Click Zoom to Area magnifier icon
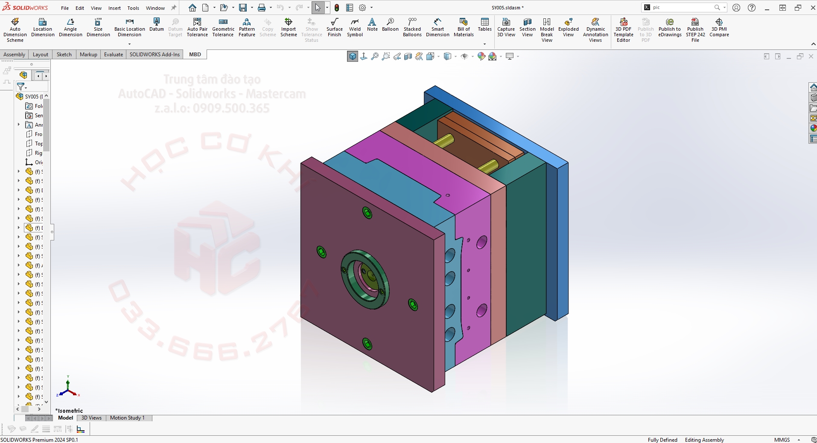The height and width of the screenshot is (443, 817). 386,56
